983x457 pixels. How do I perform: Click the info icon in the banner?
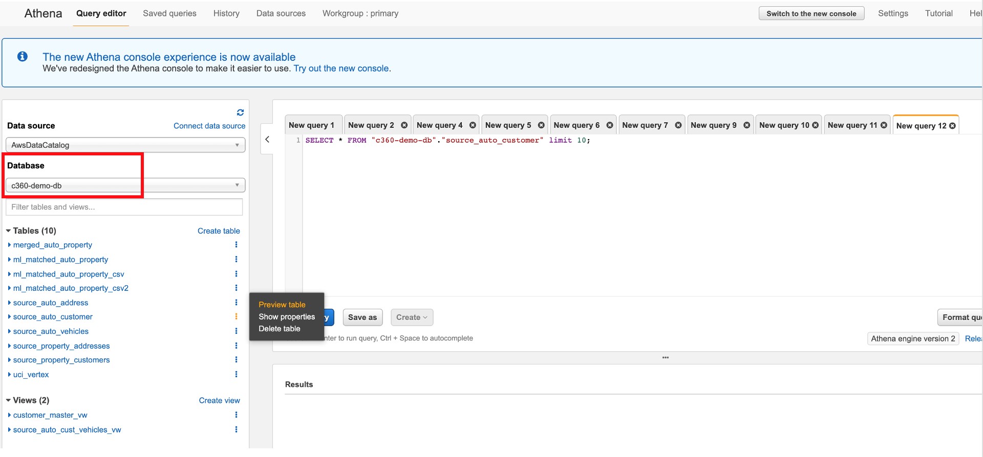[x=23, y=57]
